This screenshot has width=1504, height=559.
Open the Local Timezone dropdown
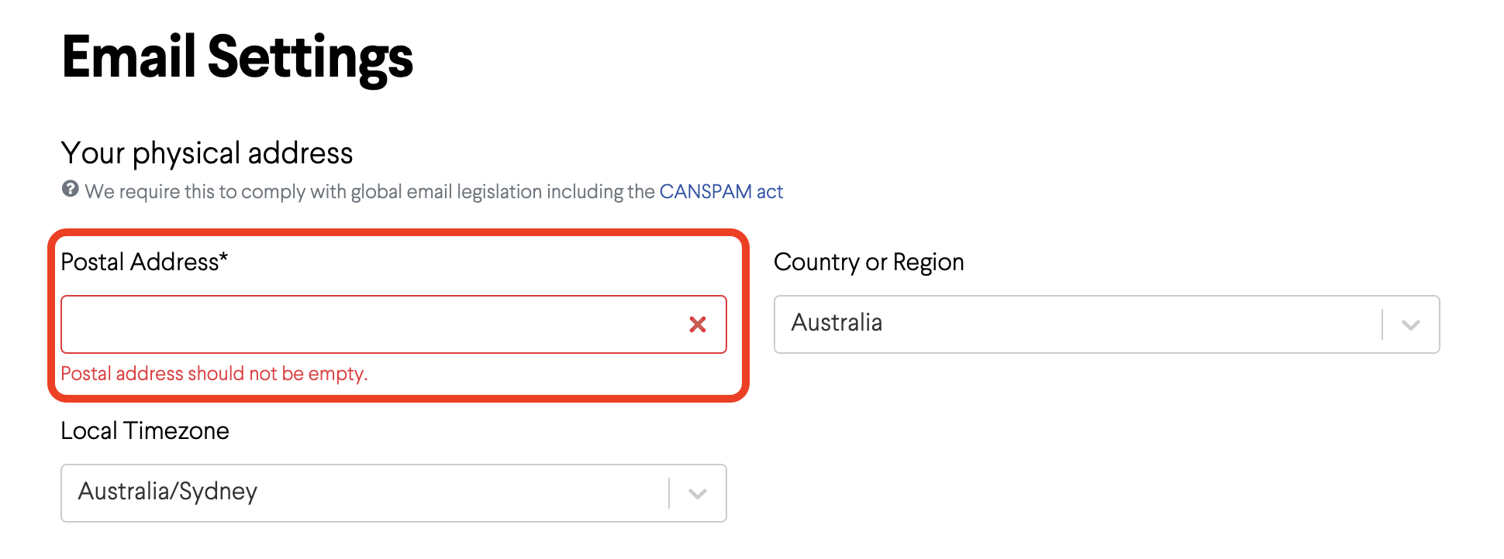point(394,493)
